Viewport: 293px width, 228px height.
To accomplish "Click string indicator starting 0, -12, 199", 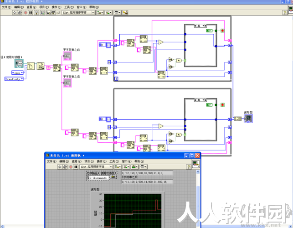I will (147, 173).
